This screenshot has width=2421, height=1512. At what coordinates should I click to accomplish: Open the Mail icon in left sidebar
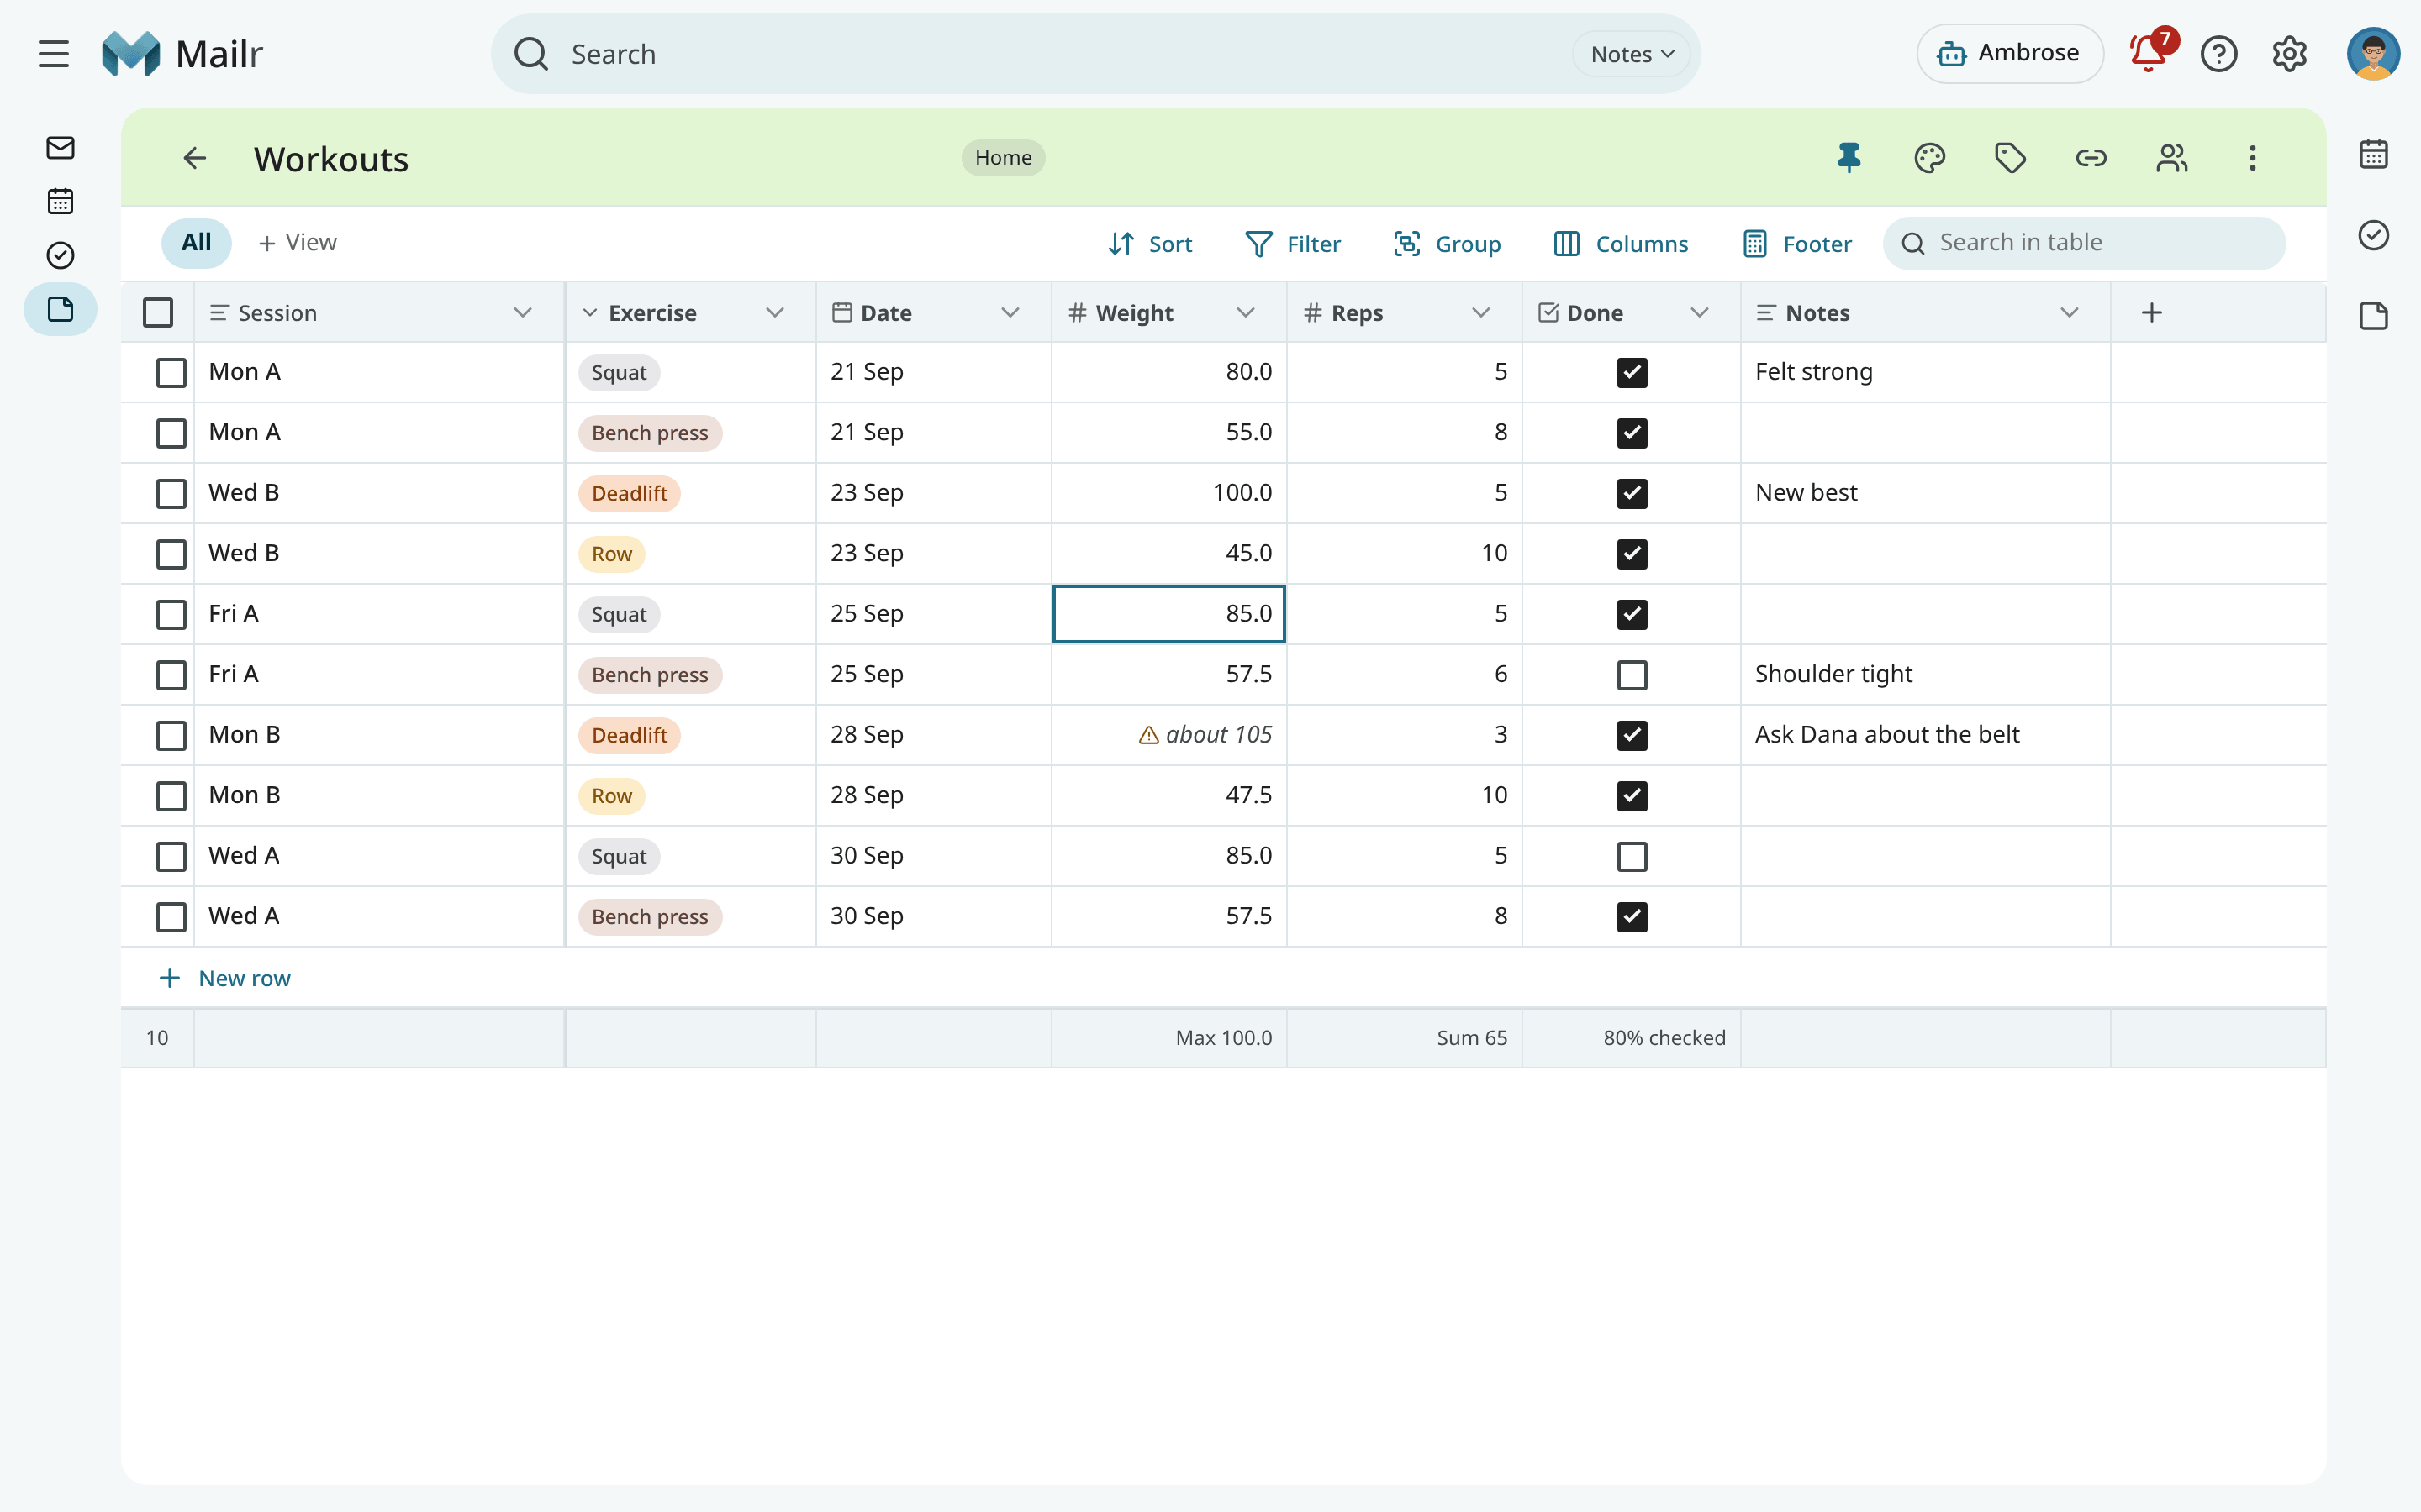coord(60,148)
